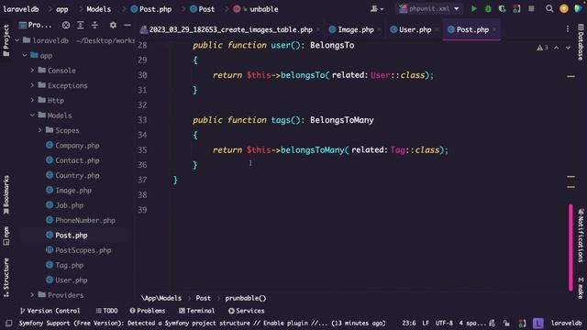Open the Database tool window
This screenshot has width=587, height=330.
[x=581, y=42]
